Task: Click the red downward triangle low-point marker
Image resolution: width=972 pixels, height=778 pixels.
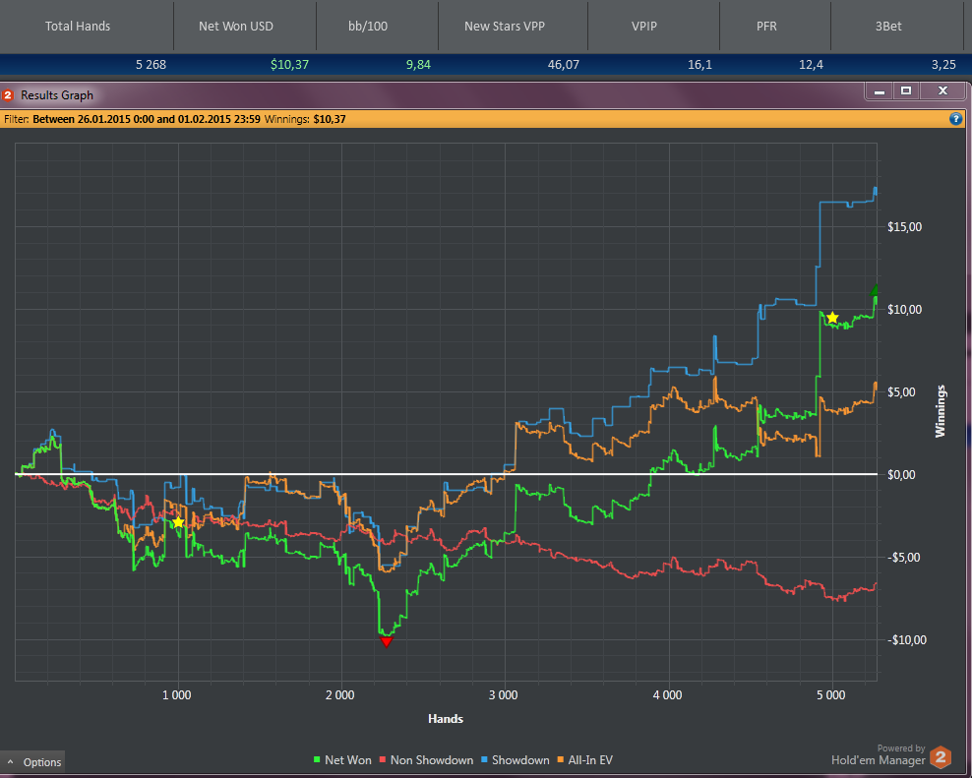Action: 387,642
